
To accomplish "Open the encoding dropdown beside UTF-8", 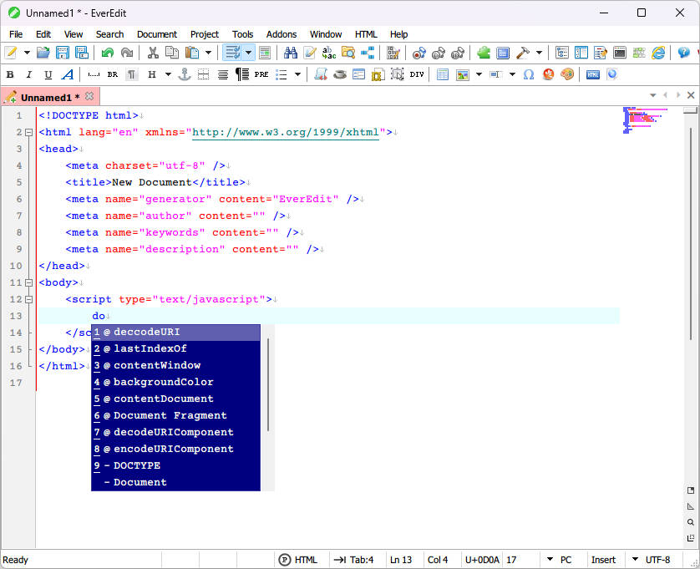I will point(635,559).
